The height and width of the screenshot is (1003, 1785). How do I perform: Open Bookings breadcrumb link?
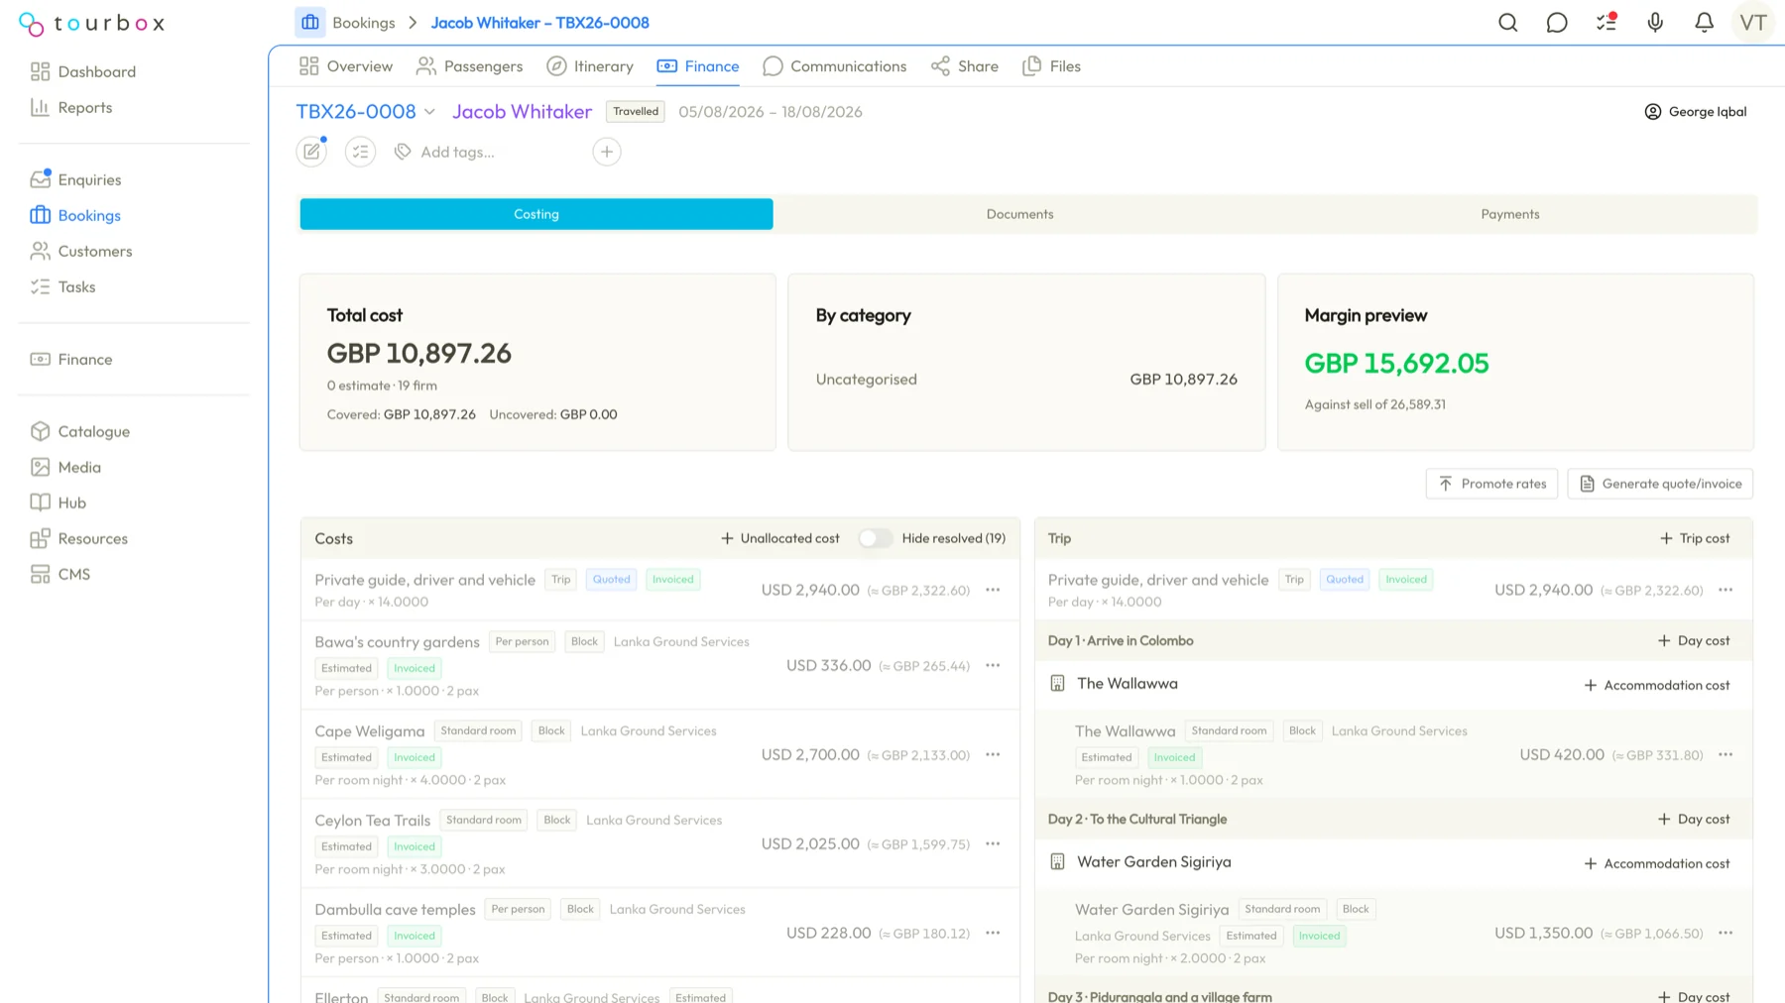coord(364,22)
